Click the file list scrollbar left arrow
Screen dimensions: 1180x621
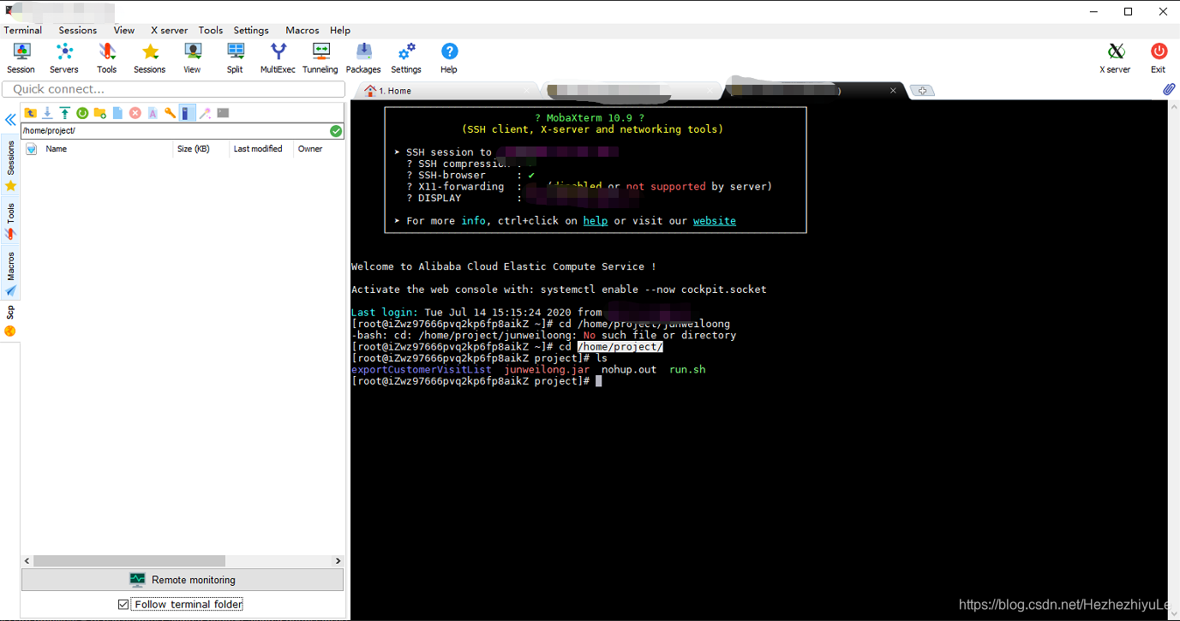(27, 561)
